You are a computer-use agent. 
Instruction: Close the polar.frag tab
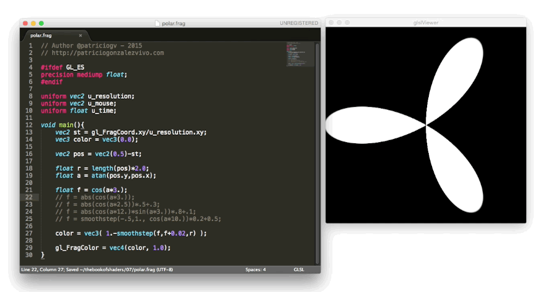81,35
